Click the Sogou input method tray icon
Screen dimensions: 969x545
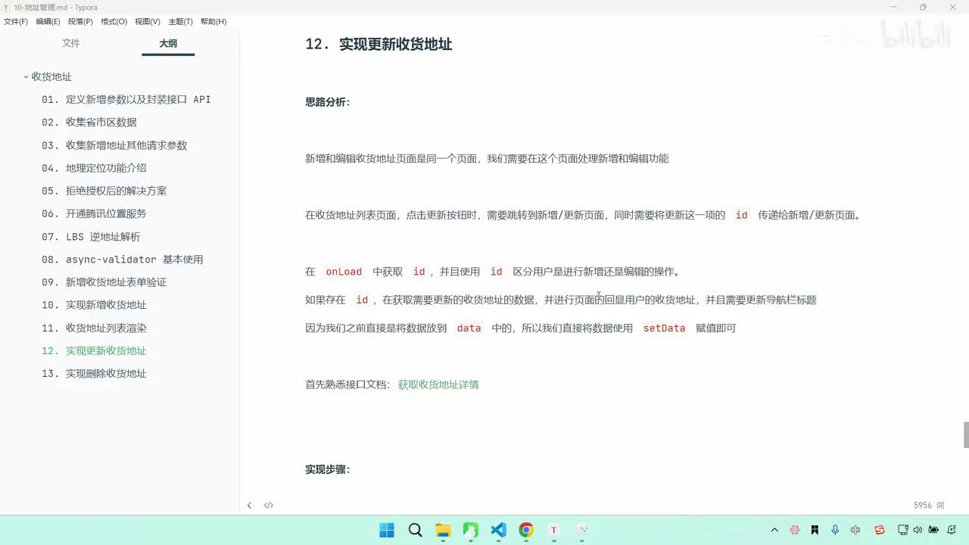click(x=879, y=530)
